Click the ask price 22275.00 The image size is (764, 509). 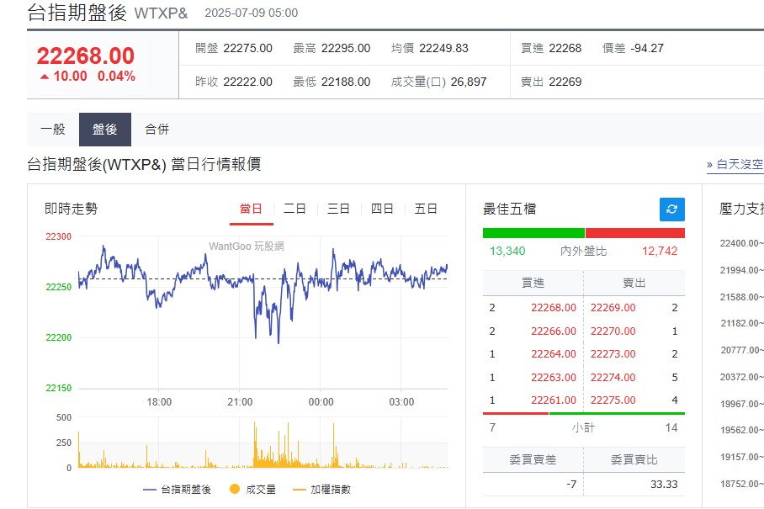coord(613,400)
